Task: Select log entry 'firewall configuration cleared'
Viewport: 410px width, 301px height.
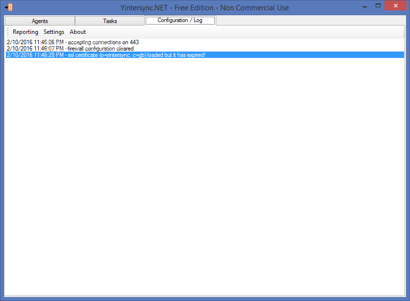Action: [x=205, y=49]
